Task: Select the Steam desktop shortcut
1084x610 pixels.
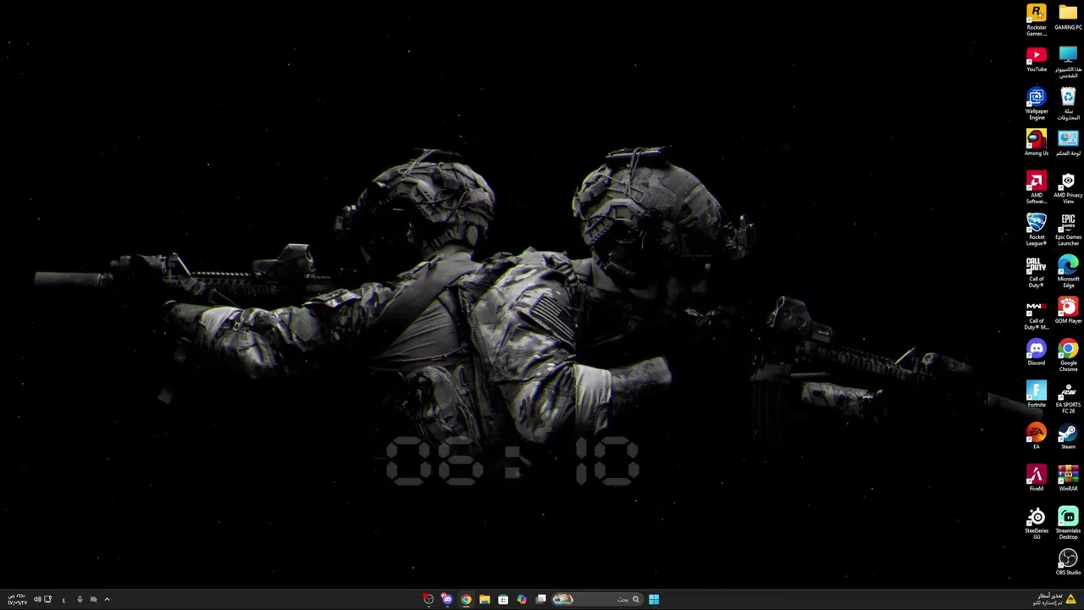Action: click(x=1068, y=436)
